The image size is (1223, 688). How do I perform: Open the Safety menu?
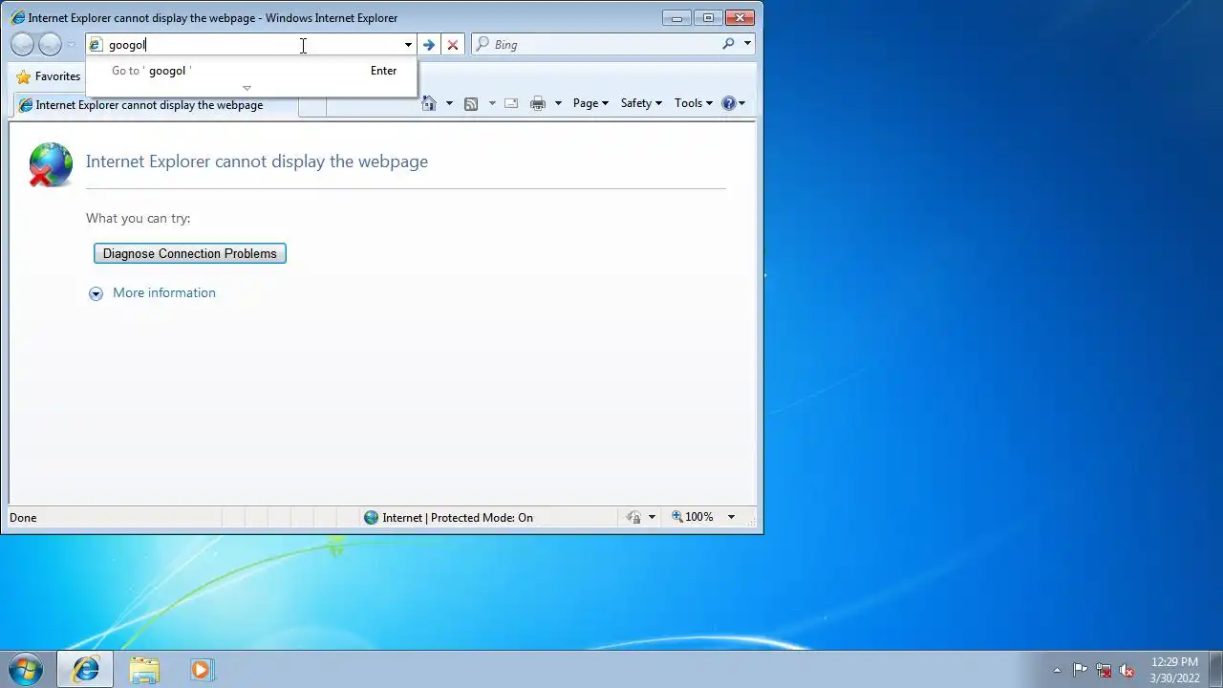641,103
